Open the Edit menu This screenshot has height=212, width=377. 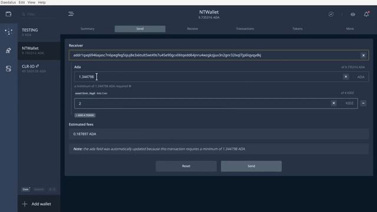click(22, 2)
